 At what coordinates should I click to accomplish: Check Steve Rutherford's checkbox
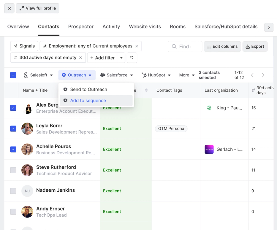click(13, 170)
